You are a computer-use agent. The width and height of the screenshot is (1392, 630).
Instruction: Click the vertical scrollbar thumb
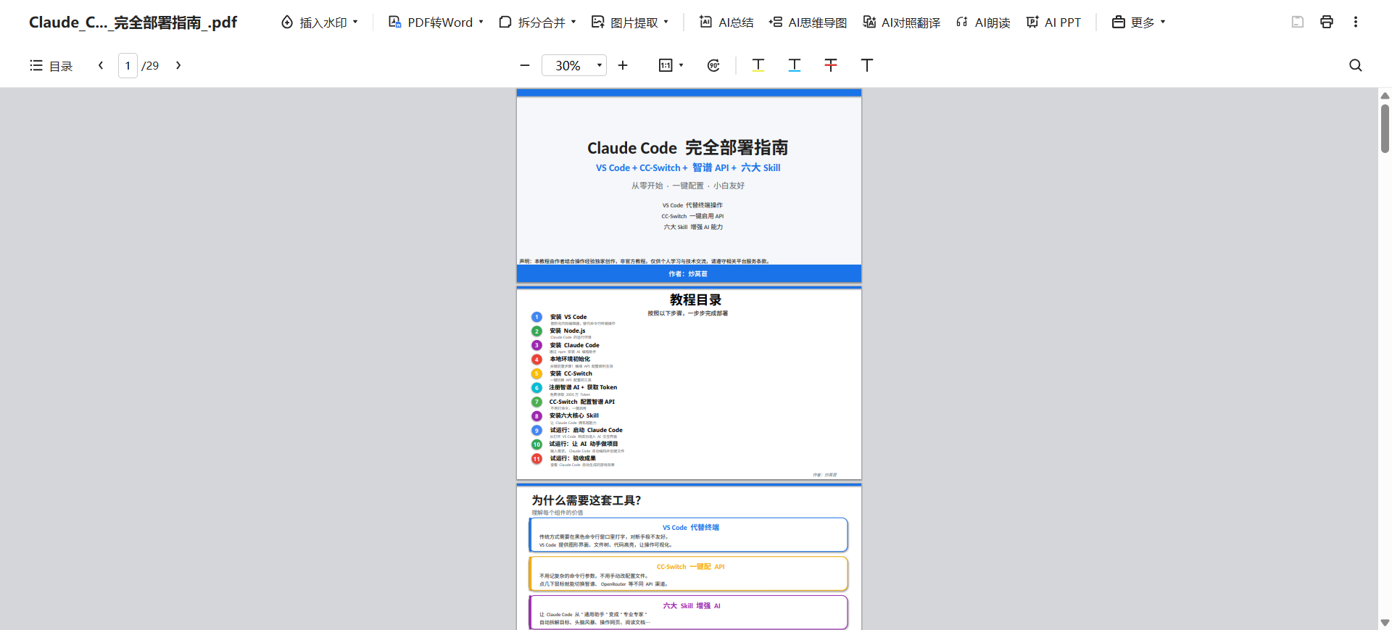tap(1385, 128)
